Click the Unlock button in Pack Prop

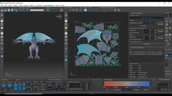point(59,89)
